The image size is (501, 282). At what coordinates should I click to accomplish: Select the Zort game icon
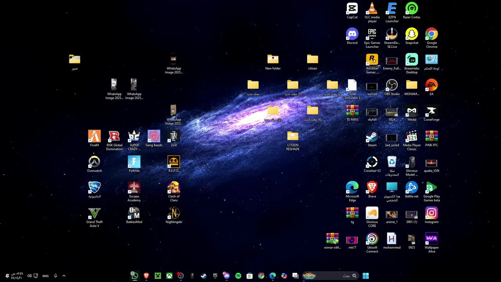coord(174,139)
